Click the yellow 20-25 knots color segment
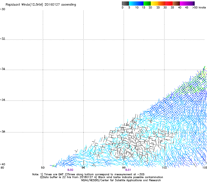The image size is (207, 182). pyautogui.click(x=154, y=3)
